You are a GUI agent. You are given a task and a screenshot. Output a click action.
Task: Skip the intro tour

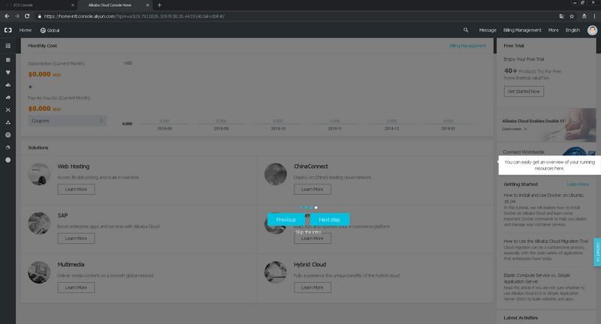[308, 232]
